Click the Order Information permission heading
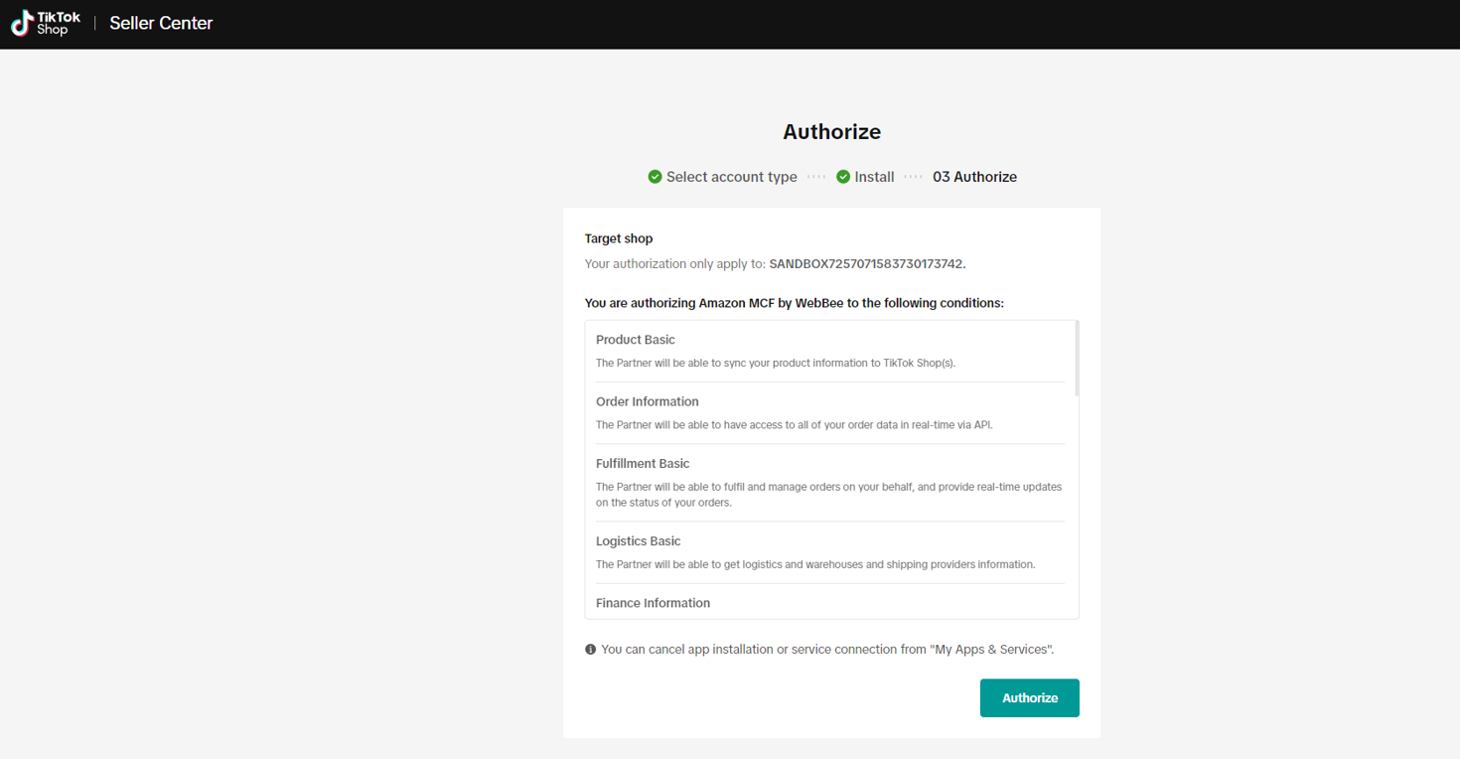The image size is (1460, 759). pyautogui.click(x=648, y=401)
